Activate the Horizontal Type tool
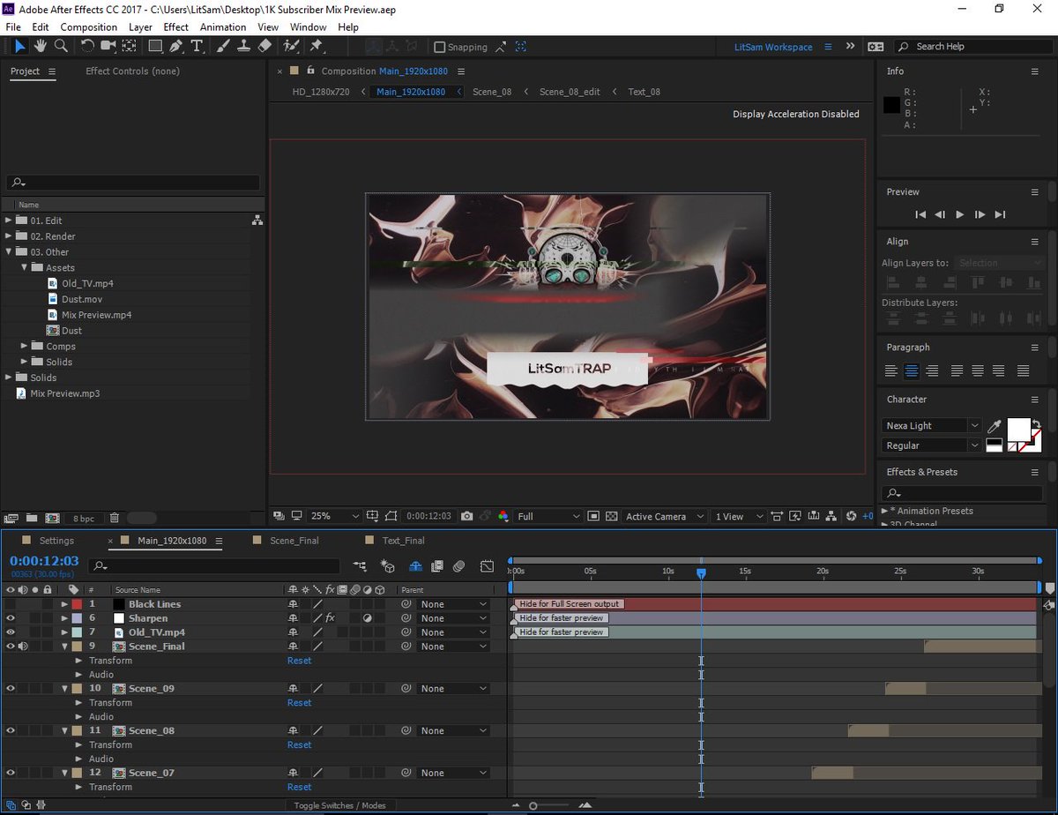The image size is (1058, 815). pyautogui.click(x=197, y=47)
